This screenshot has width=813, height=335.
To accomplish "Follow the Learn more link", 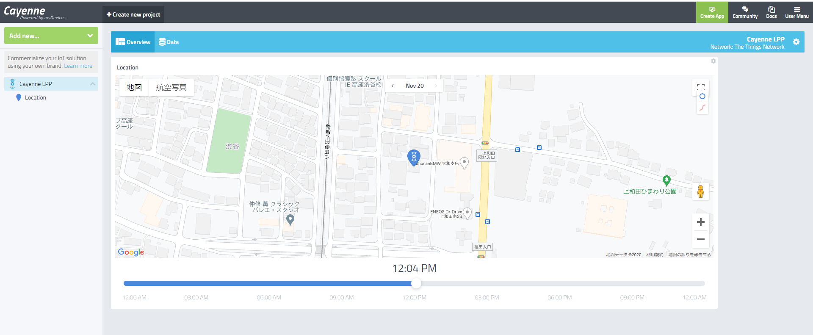I will click(78, 66).
